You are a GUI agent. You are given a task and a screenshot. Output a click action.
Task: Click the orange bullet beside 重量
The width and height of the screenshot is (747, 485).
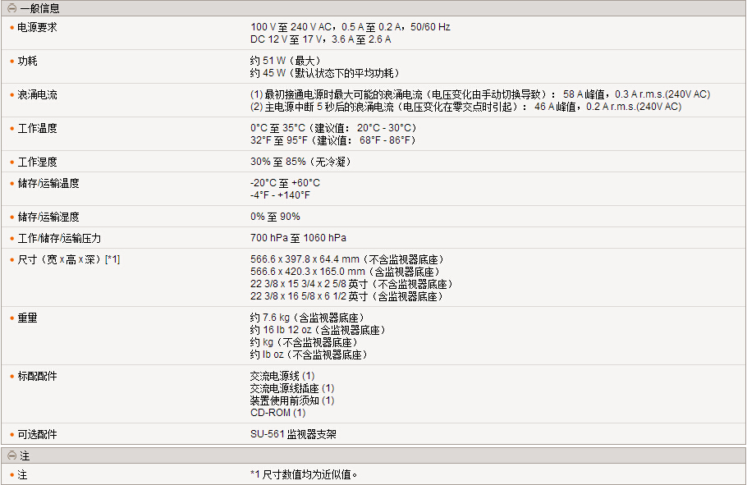pyautogui.click(x=11, y=318)
